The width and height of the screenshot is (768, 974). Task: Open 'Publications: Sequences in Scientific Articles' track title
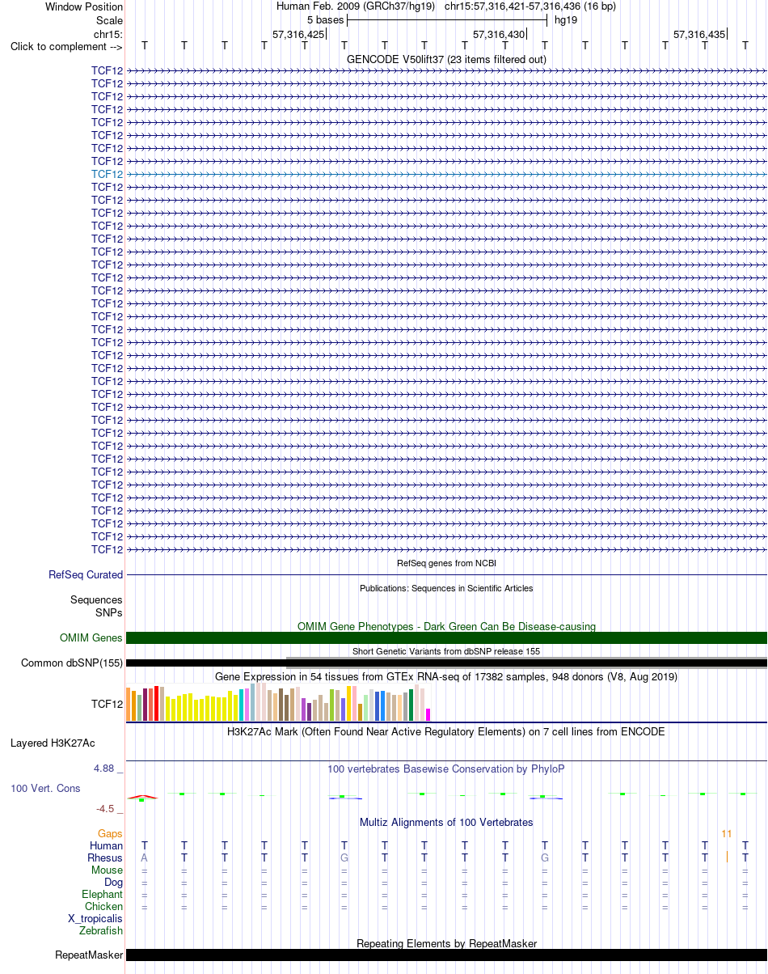446,588
